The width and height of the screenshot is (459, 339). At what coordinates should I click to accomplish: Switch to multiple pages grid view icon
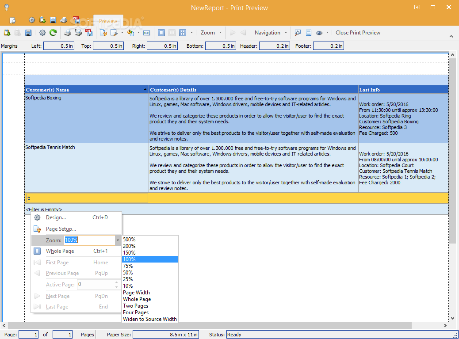[183, 33]
